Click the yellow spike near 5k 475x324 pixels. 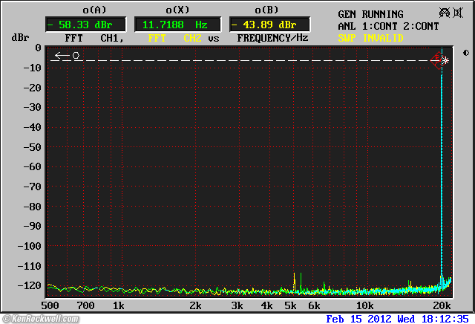[294, 282]
